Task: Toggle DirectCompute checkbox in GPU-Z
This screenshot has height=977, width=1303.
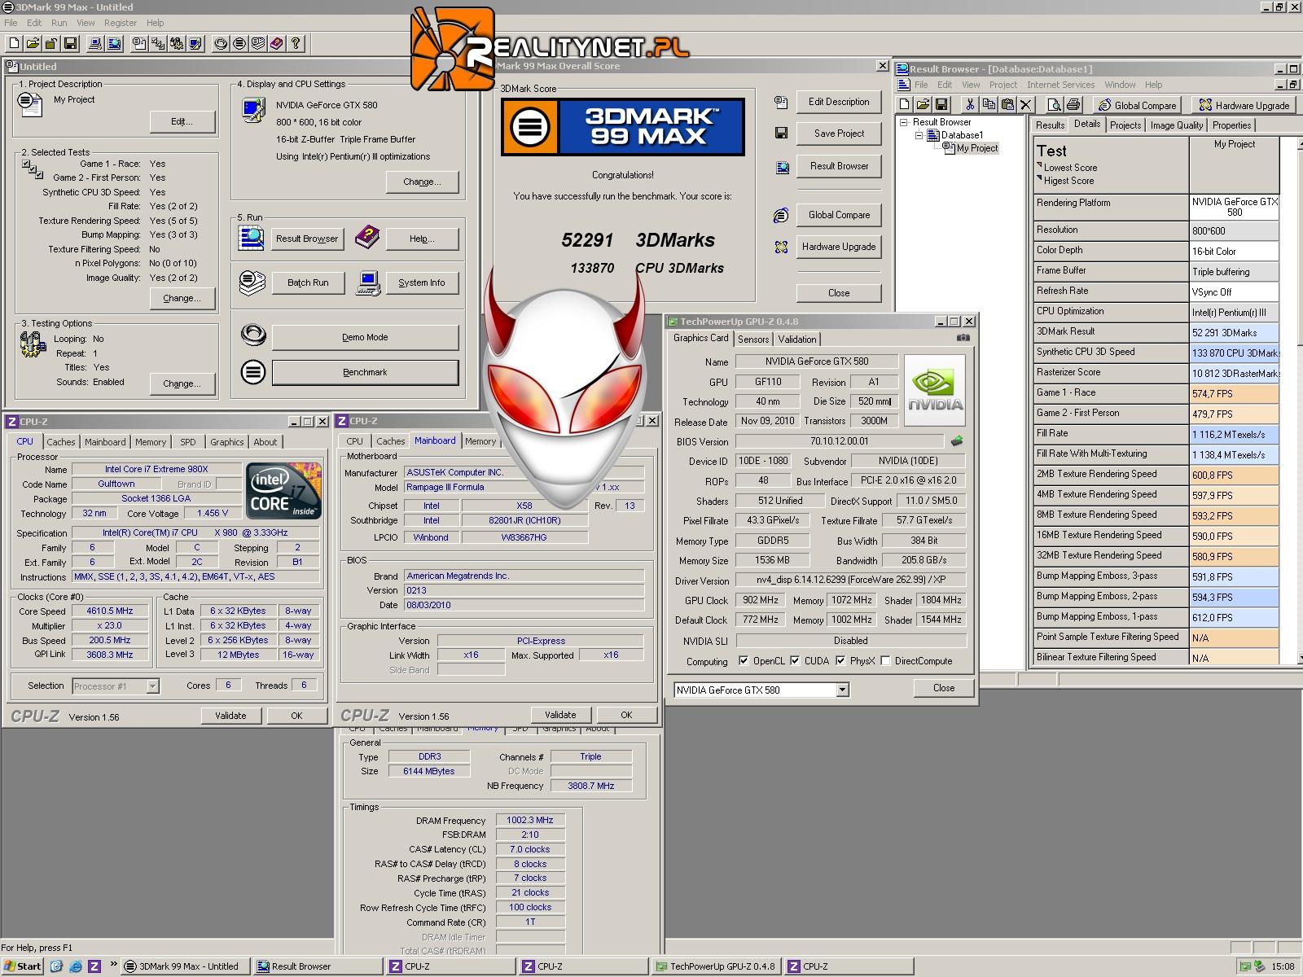Action: [885, 661]
